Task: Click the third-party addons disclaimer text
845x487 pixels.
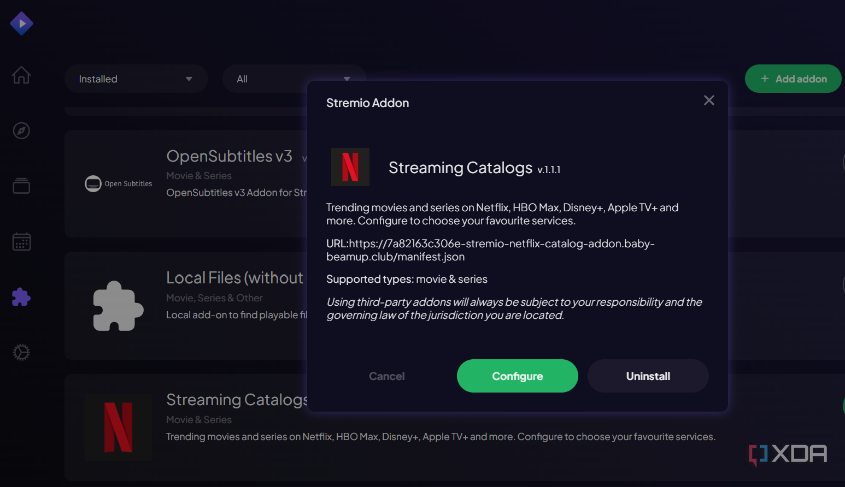Action: 514,308
